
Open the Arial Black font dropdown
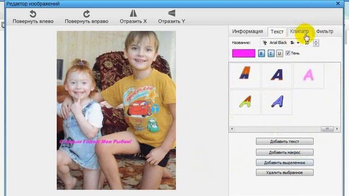click(x=281, y=42)
